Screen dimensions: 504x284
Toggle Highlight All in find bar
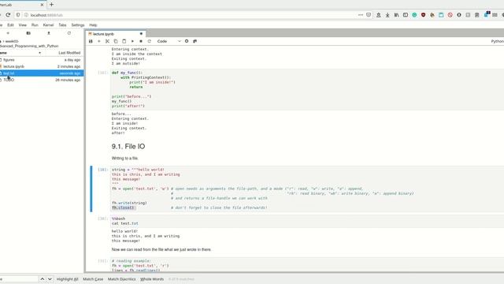coord(67,279)
